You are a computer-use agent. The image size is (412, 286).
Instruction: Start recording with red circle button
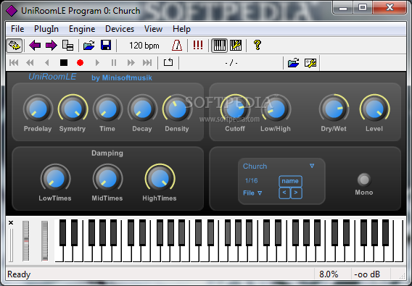pos(80,63)
